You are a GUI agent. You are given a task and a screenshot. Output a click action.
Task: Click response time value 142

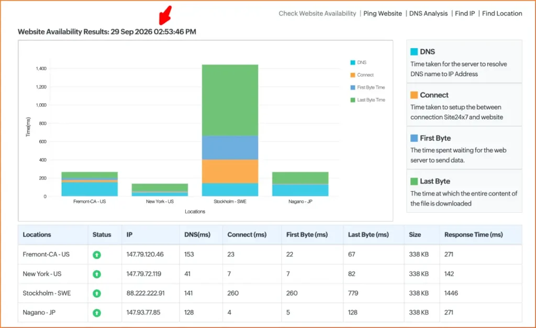[x=449, y=274]
